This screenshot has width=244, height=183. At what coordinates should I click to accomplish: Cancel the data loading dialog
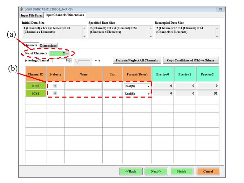[208, 171]
